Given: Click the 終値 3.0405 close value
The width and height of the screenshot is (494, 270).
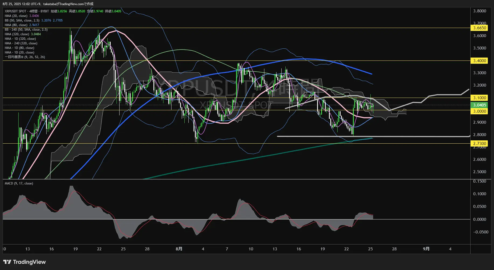Looking at the screenshot, I should point(113,11).
